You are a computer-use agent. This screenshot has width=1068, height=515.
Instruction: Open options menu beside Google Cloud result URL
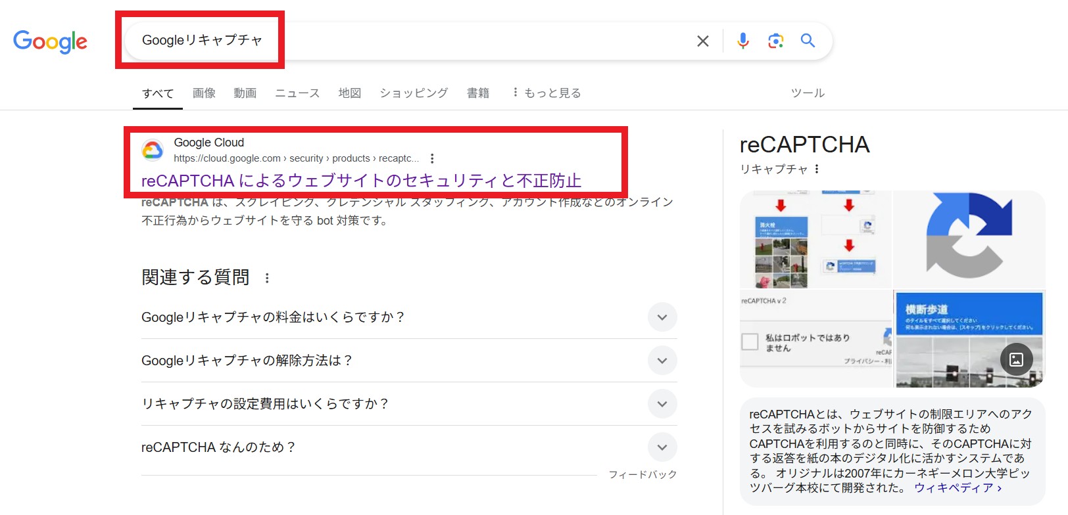(x=432, y=158)
